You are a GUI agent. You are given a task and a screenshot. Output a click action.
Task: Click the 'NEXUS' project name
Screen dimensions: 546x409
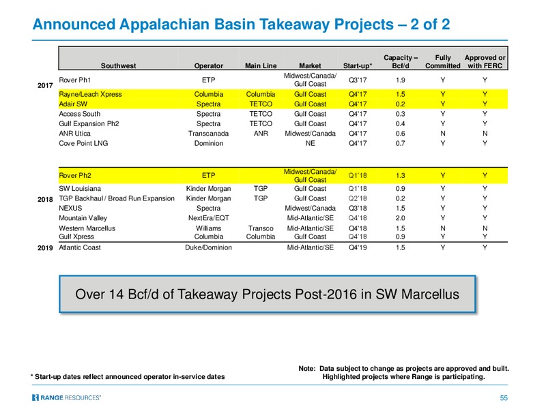tap(70, 208)
